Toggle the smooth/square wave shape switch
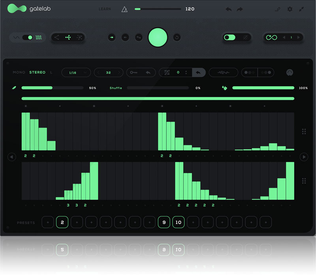The image size is (316, 276). pyautogui.click(x=28, y=37)
